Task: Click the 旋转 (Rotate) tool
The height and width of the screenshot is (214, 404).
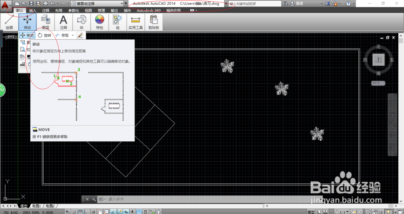Action: 44,35
